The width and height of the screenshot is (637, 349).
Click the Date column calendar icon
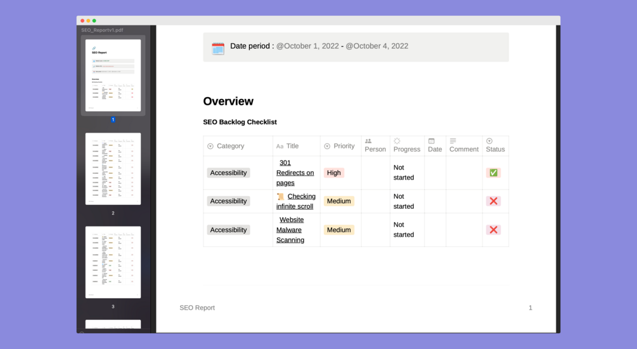point(432,141)
